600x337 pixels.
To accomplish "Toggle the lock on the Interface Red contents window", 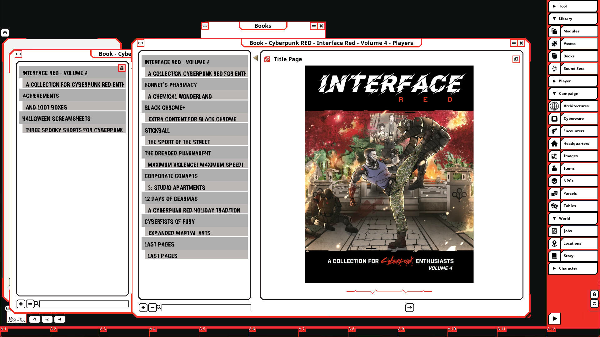I will click(x=122, y=68).
